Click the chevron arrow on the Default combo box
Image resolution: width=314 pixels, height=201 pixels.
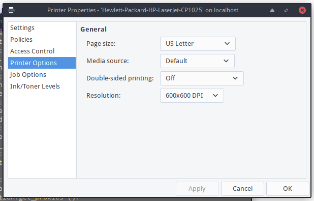point(226,61)
